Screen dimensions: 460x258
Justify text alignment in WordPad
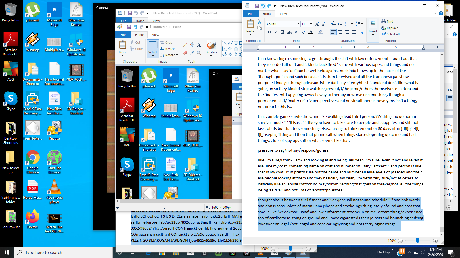[x=354, y=32]
